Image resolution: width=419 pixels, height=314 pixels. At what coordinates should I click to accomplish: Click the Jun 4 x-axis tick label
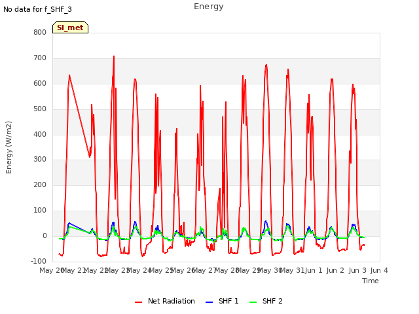coord(379,270)
